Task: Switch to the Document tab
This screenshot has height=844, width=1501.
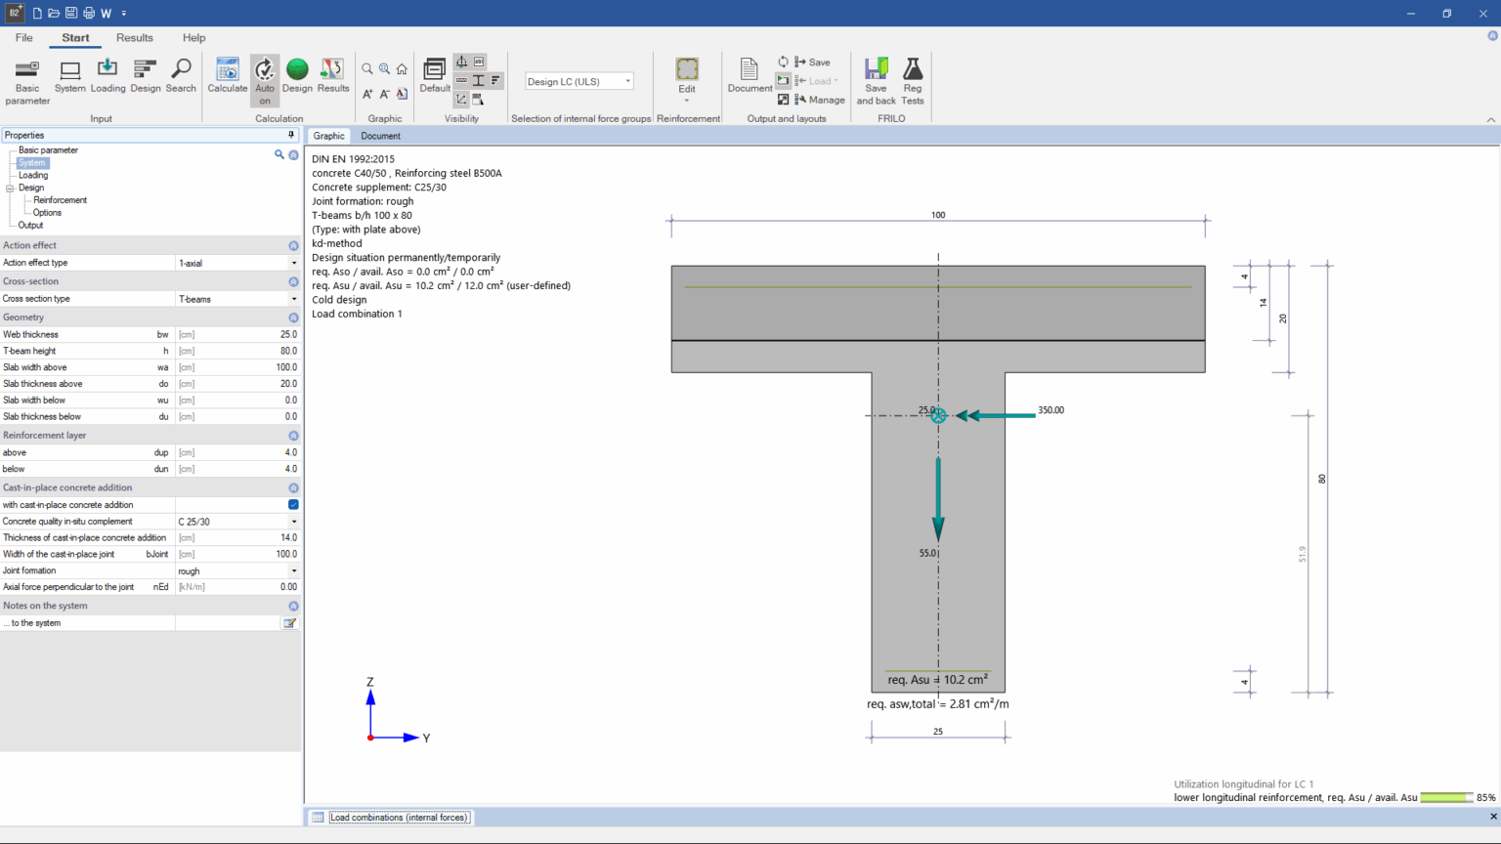Action: point(380,136)
